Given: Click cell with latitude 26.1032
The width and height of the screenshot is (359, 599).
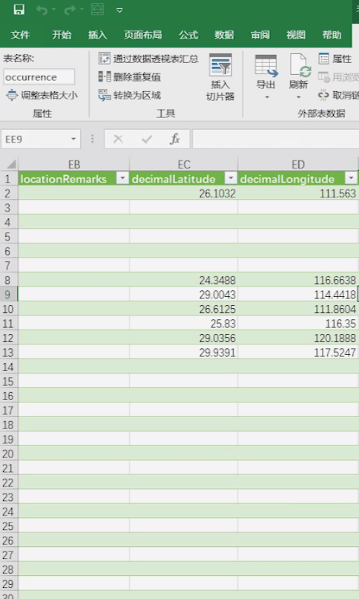Looking at the screenshot, I should [184, 193].
